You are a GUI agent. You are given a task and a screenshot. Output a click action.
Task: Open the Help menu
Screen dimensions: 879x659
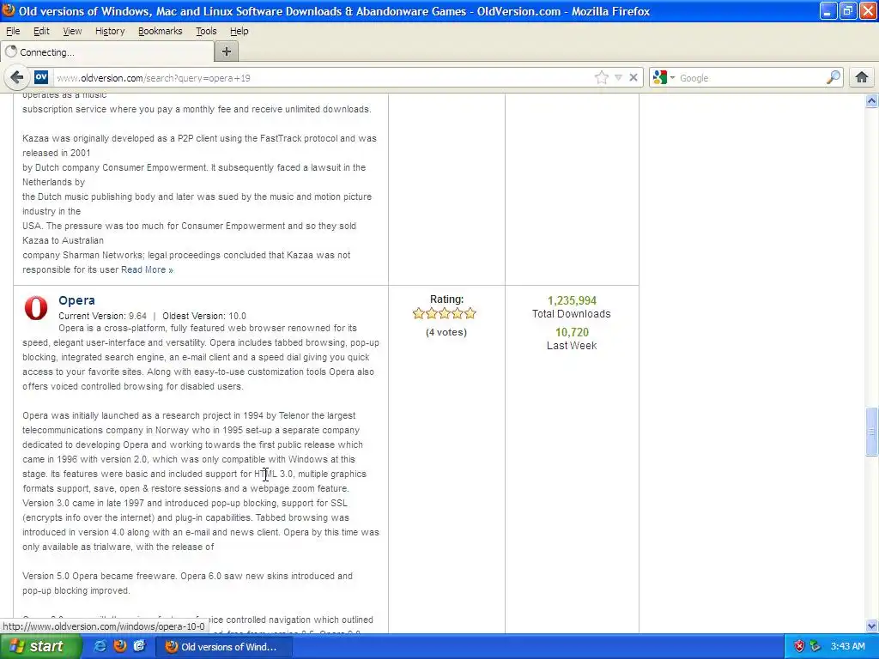[239, 31]
